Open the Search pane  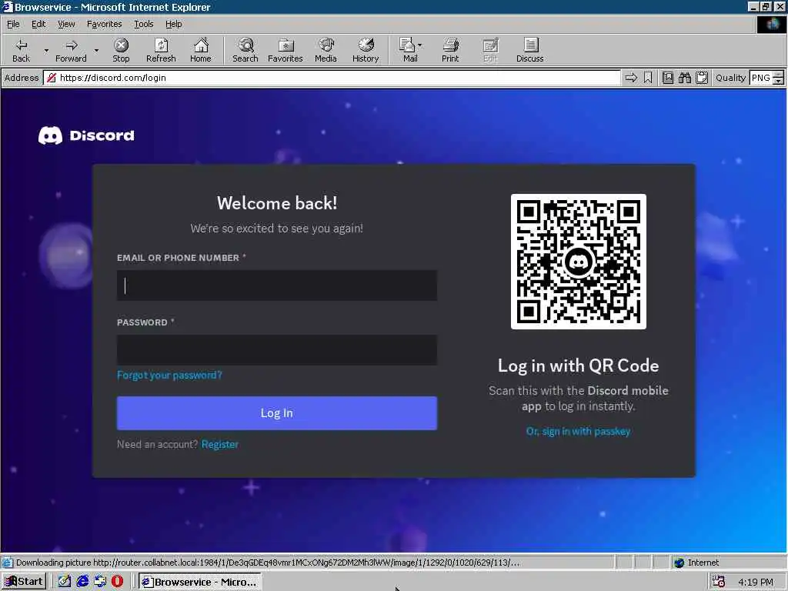click(x=245, y=50)
